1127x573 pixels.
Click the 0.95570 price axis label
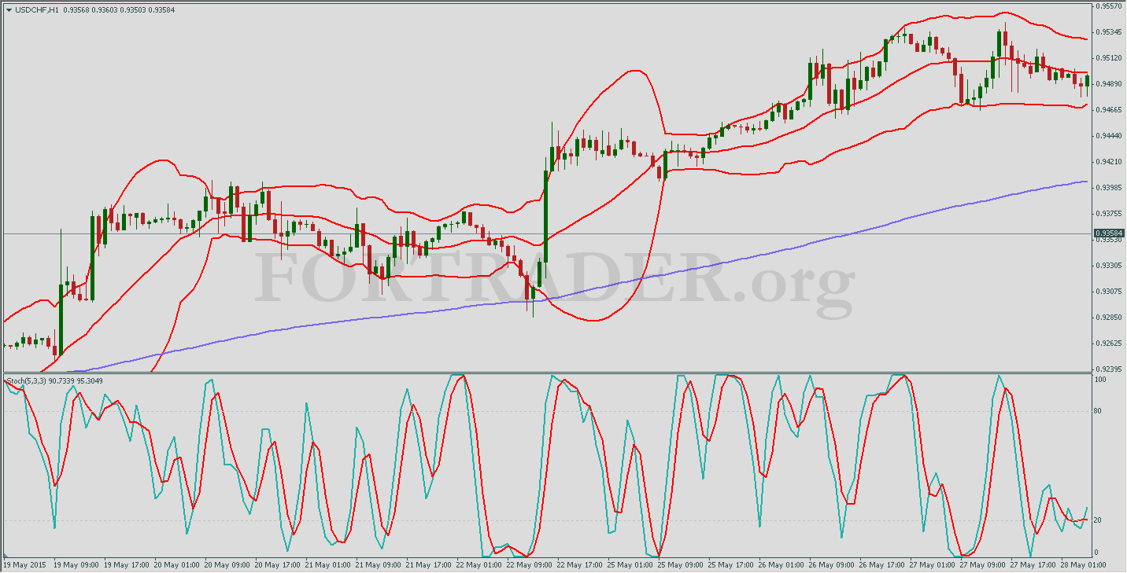click(1109, 6)
